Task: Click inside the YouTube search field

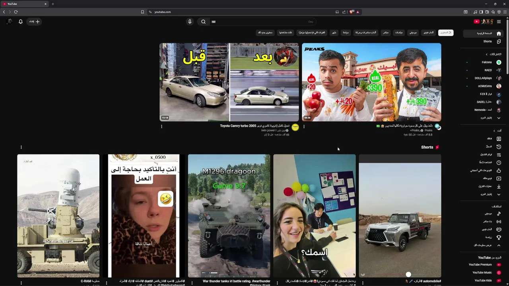Action: click(x=262, y=21)
